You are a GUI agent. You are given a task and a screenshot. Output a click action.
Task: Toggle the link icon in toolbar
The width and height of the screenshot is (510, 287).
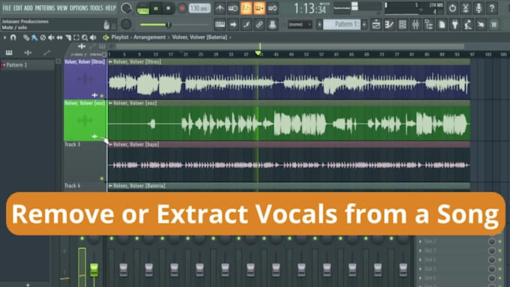pyautogui.click(x=259, y=25)
